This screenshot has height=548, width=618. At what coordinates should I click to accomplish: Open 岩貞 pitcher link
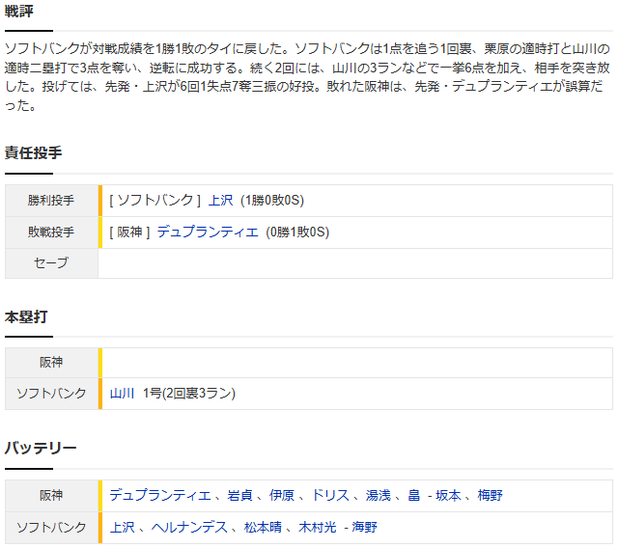[239, 495]
